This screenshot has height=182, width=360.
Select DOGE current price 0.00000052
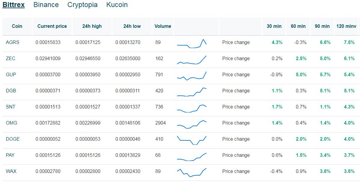[x=48, y=139]
